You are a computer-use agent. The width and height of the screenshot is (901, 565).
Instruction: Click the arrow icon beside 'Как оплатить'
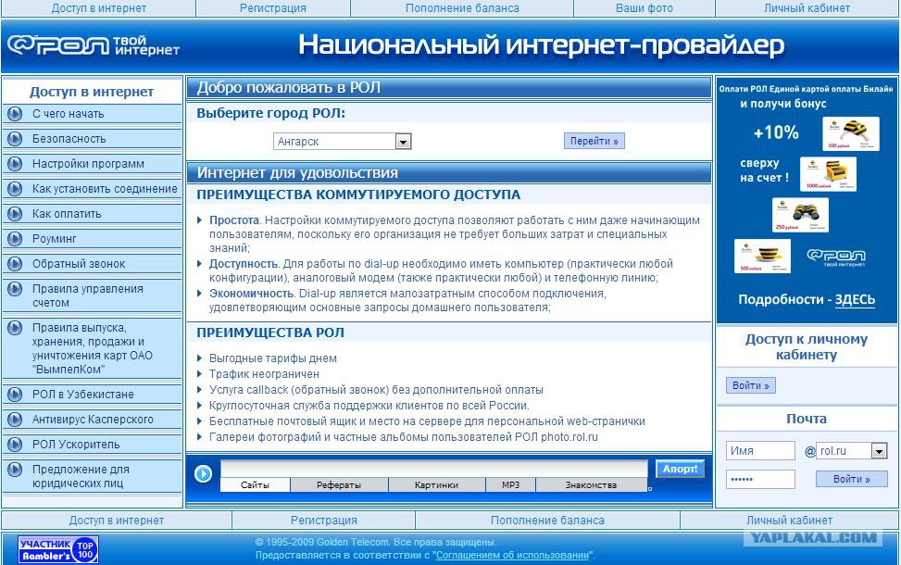pyautogui.click(x=15, y=214)
